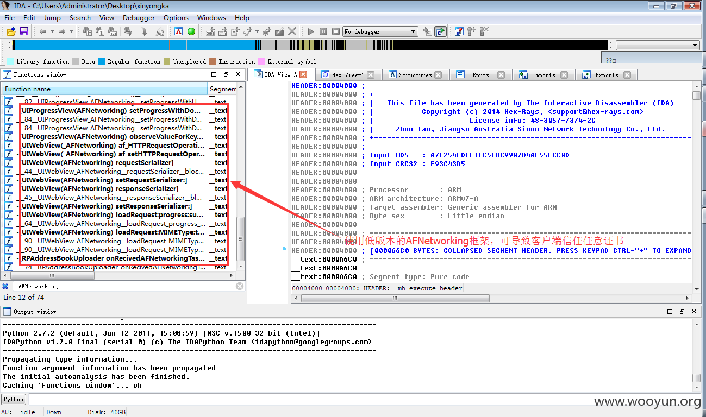Image resolution: width=706 pixels, height=417 pixels.
Task: Float the Functions window with its restore icon
Action: pyautogui.click(x=226, y=74)
